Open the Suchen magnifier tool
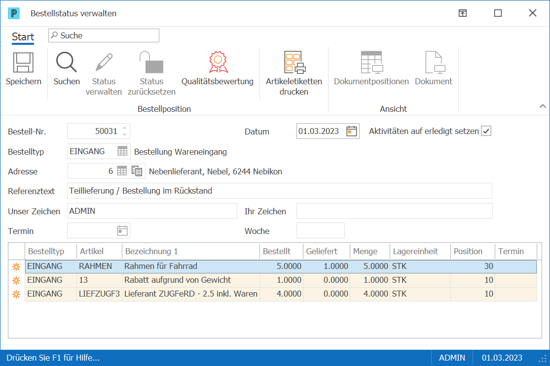This screenshot has height=366, width=550. (x=66, y=63)
